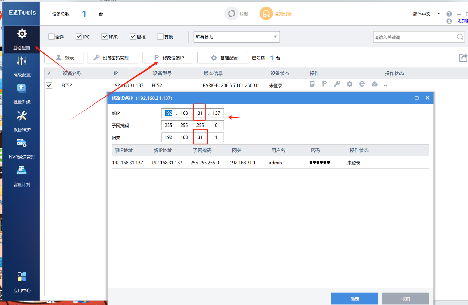Open the 简体中文 language dropdown
The height and width of the screenshot is (305, 468).
(x=426, y=14)
